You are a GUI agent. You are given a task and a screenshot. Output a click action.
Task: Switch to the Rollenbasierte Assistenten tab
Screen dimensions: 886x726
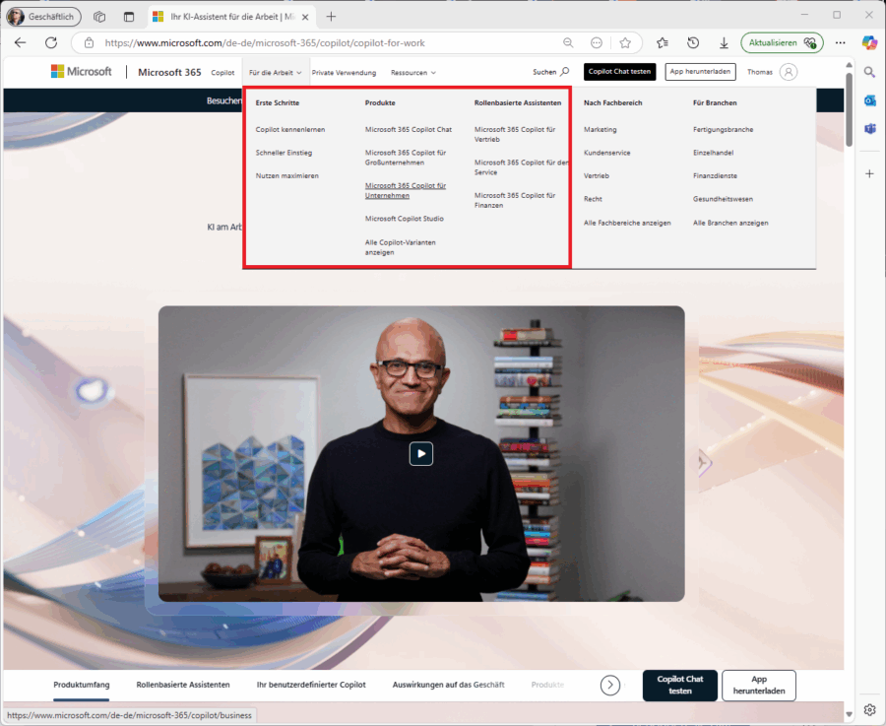click(x=183, y=685)
